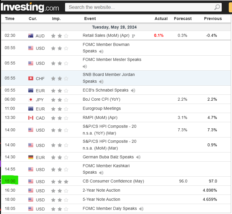Screen dimensions: 232x214
Task: Click the importance stars for CB Consumer Confidence
Action: pyautogui.click(x=59, y=181)
